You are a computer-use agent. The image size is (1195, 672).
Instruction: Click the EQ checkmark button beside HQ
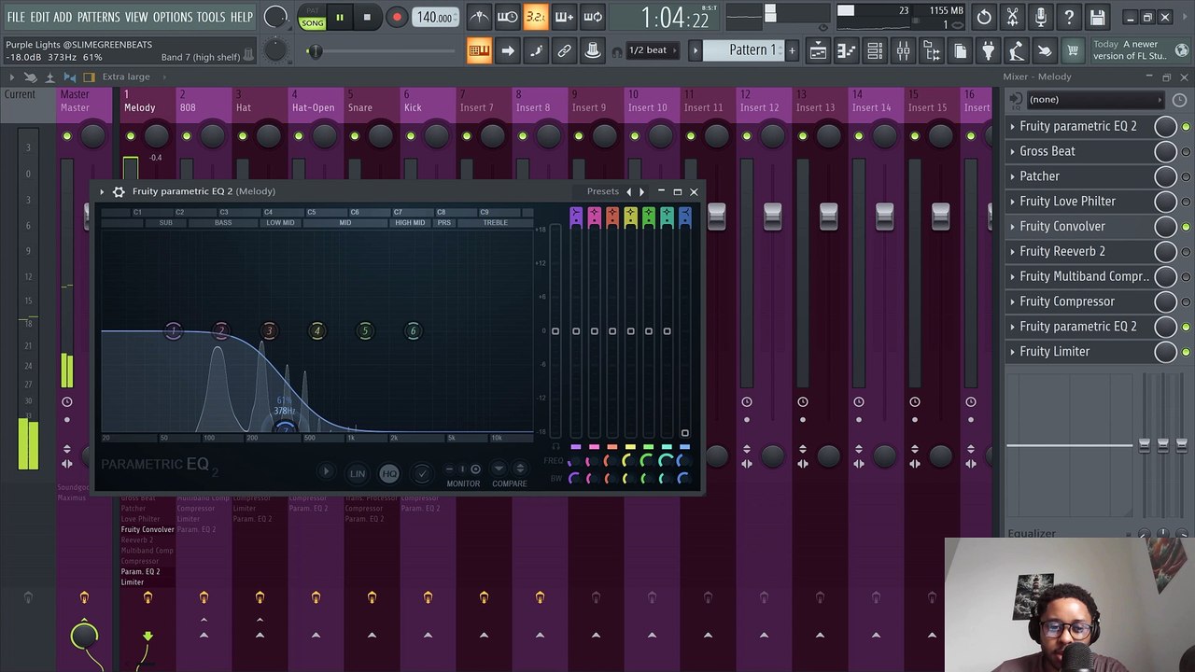[422, 473]
